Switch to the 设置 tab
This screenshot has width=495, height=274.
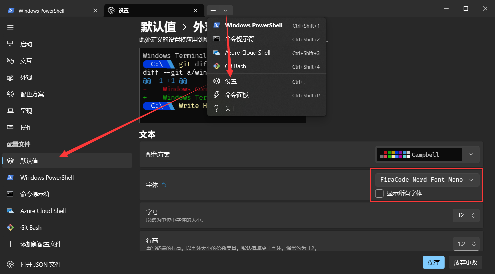coord(154,11)
